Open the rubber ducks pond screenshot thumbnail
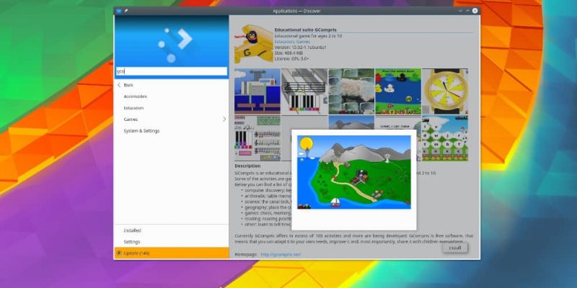Image resolution: width=577 pixels, height=288 pixels. coord(398,91)
